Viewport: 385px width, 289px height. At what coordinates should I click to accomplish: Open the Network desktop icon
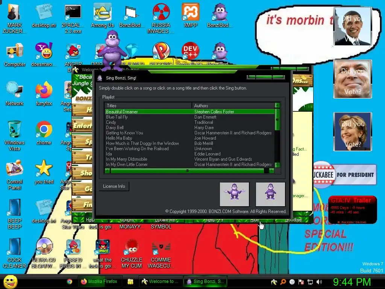[15, 94]
